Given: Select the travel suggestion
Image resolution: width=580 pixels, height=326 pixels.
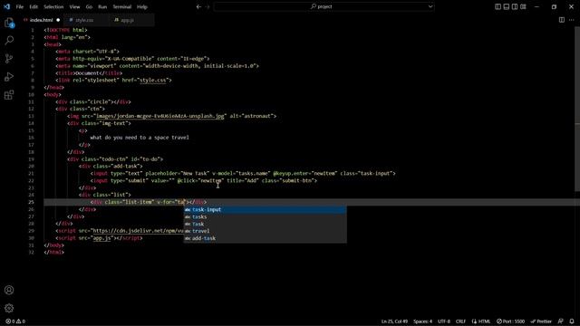Looking at the screenshot, I should click(266, 231).
